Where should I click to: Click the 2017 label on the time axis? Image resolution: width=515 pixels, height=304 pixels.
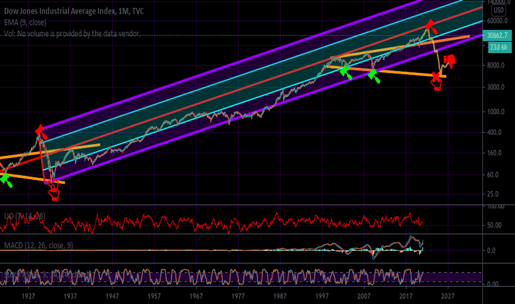point(406,296)
